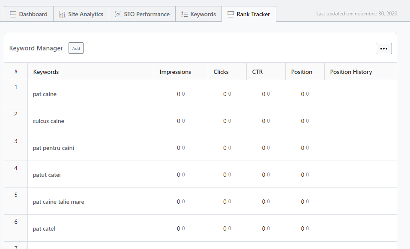Select the 'pat caine' keyword row
The image size is (410, 249).
click(x=45, y=94)
